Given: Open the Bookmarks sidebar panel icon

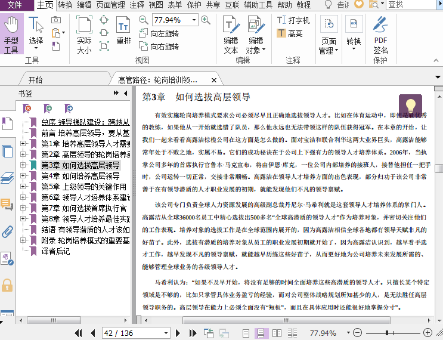Looking at the screenshot, I should click(7, 124).
